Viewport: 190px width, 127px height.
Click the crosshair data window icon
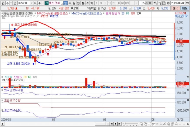coord(153,124)
